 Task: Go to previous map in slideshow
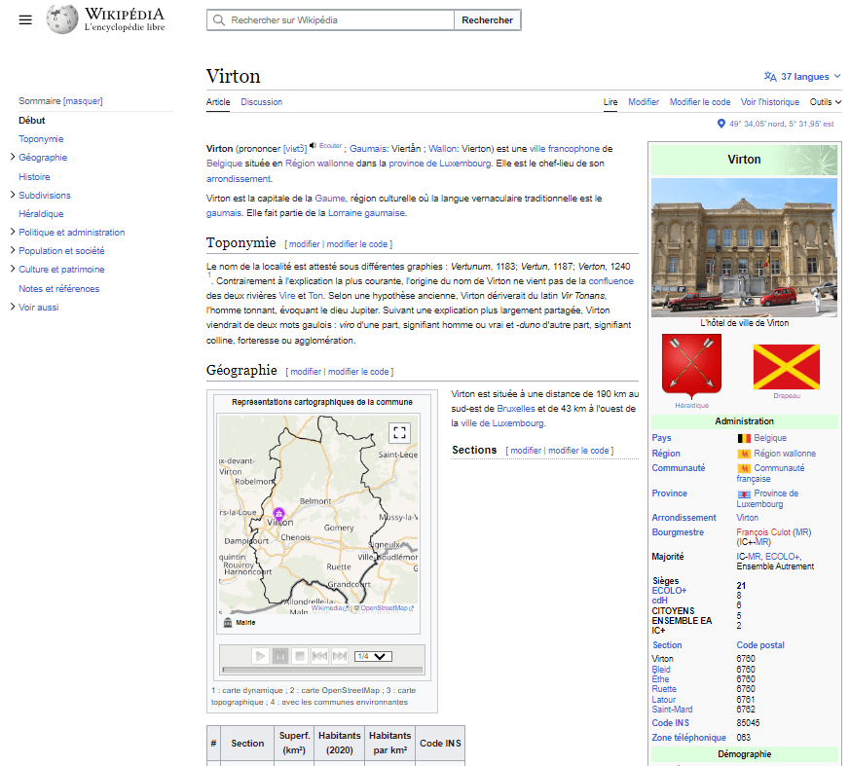pyautogui.click(x=319, y=656)
